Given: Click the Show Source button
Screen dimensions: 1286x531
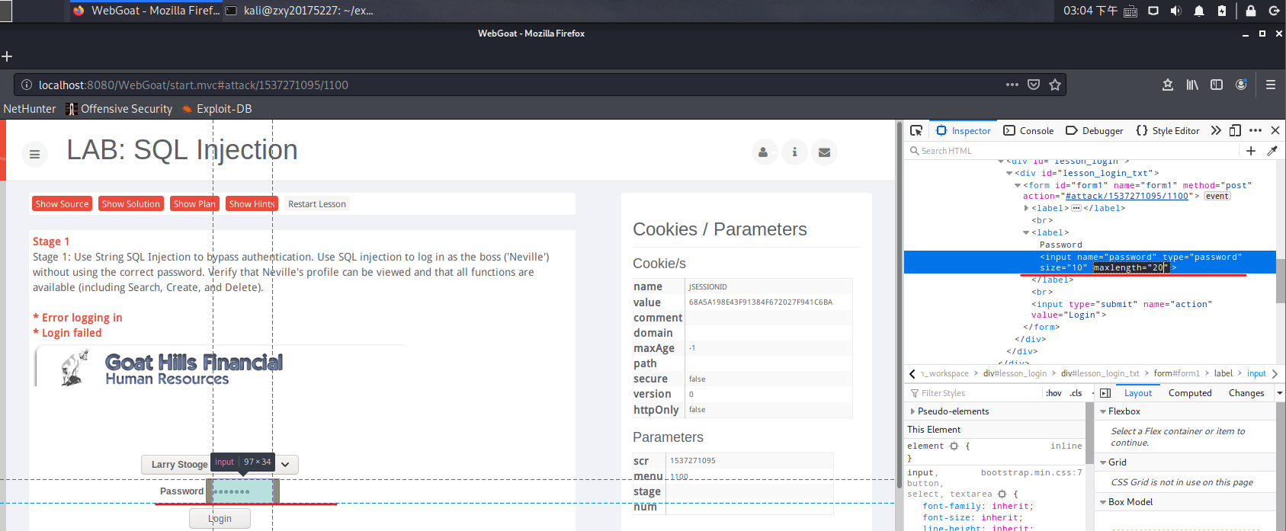Looking at the screenshot, I should pyautogui.click(x=62, y=203).
